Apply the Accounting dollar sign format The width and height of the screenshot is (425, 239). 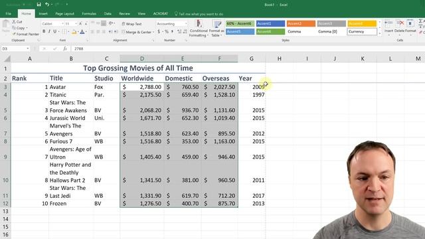pos(159,32)
